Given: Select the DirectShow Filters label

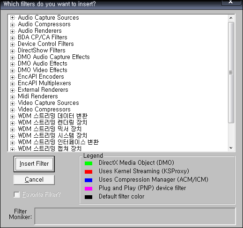Looking at the screenshot, I should pos(42,50).
